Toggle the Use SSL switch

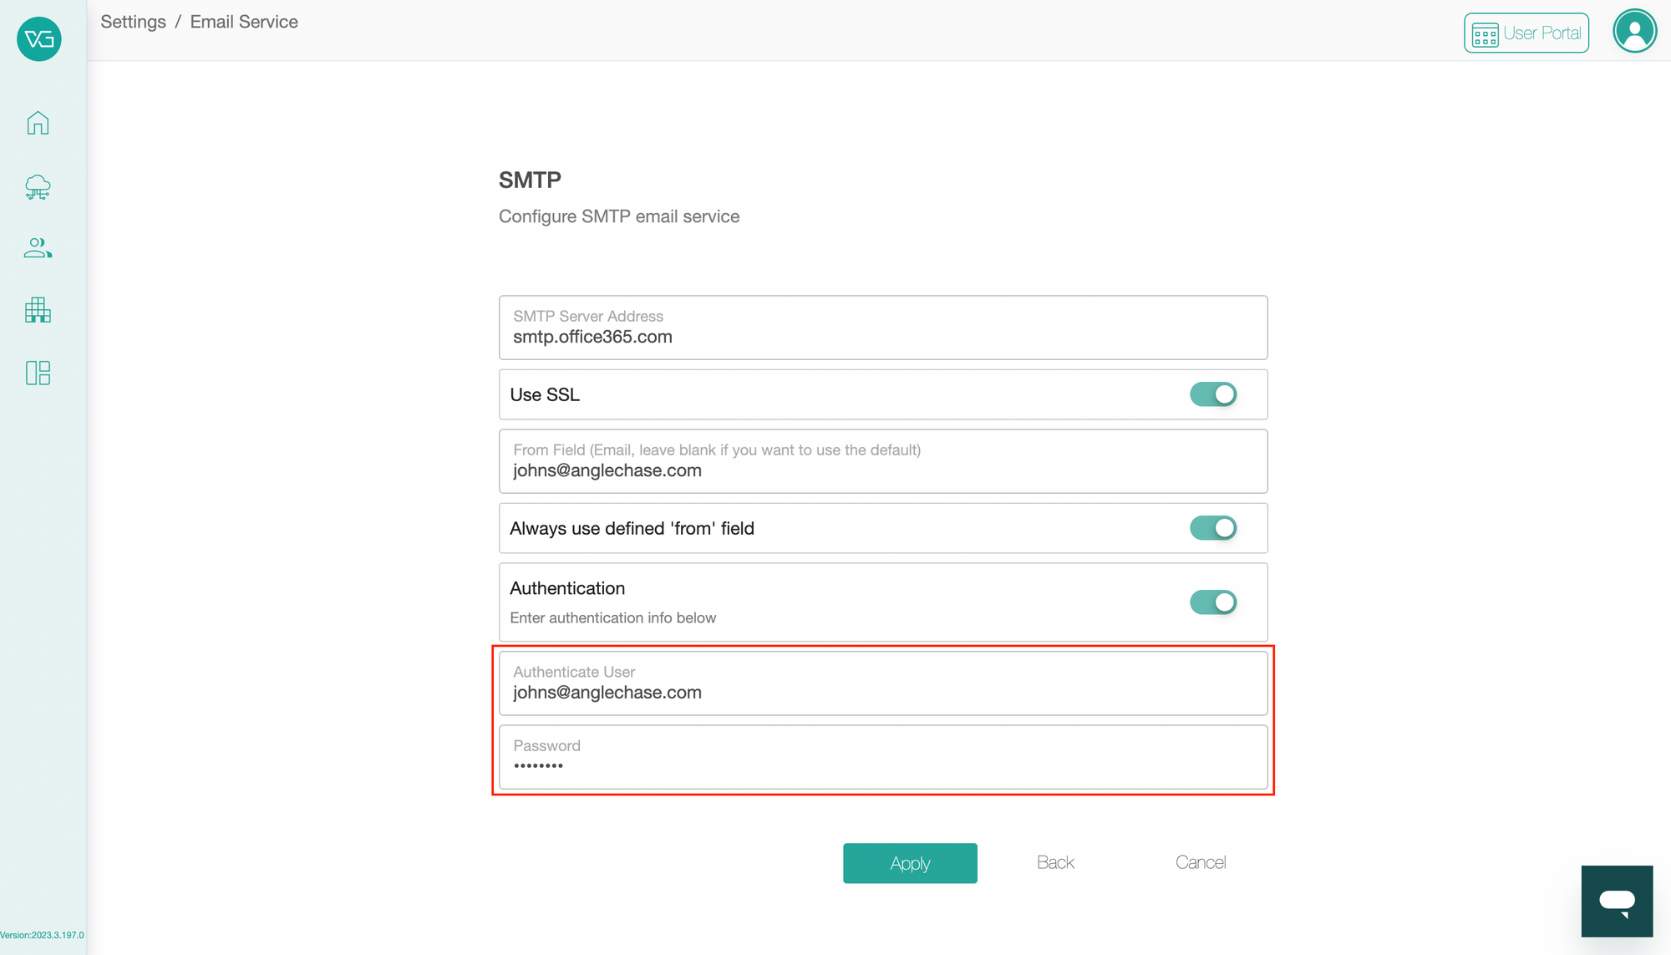[1213, 394]
